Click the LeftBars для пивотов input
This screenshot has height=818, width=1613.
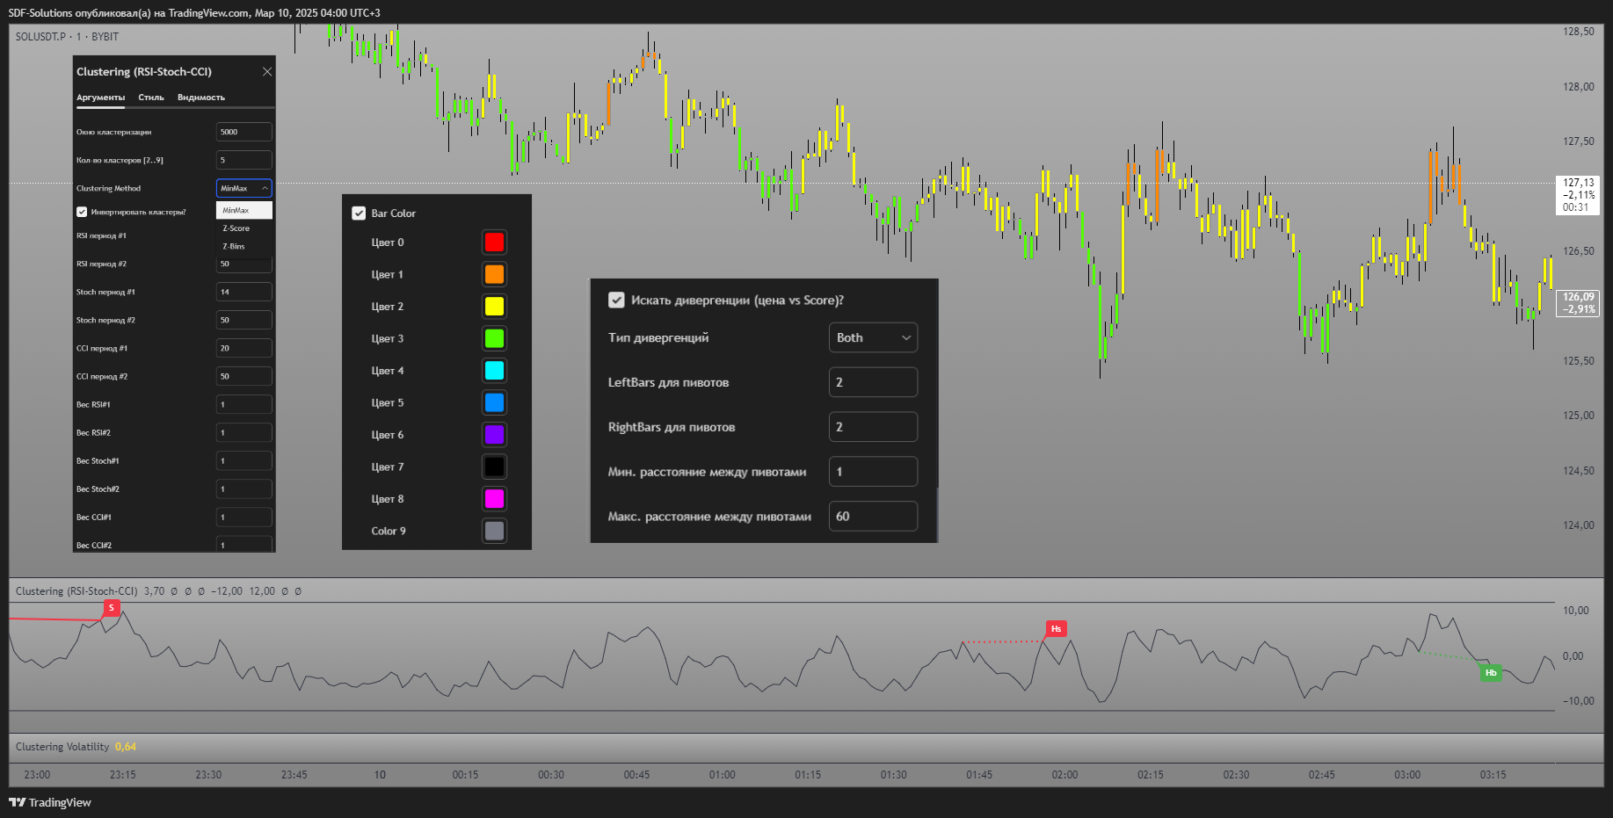[x=873, y=382]
